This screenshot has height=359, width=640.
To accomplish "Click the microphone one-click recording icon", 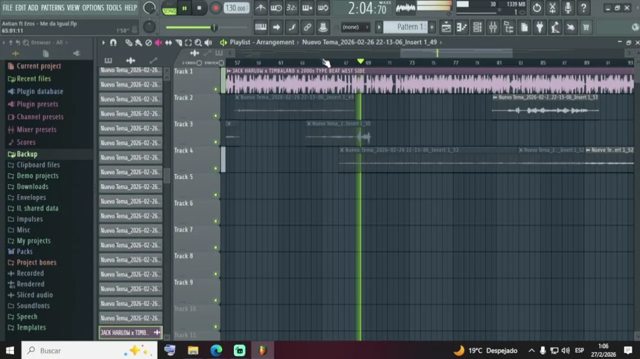I will [x=568, y=8].
